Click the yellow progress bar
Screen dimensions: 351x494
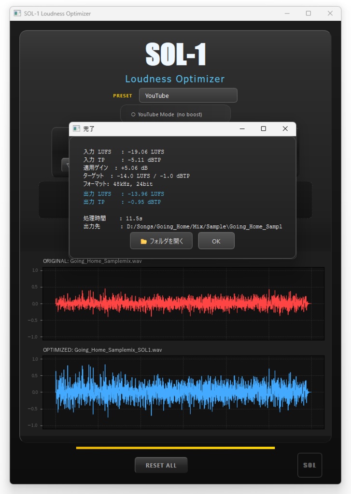[x=175, y=448]
